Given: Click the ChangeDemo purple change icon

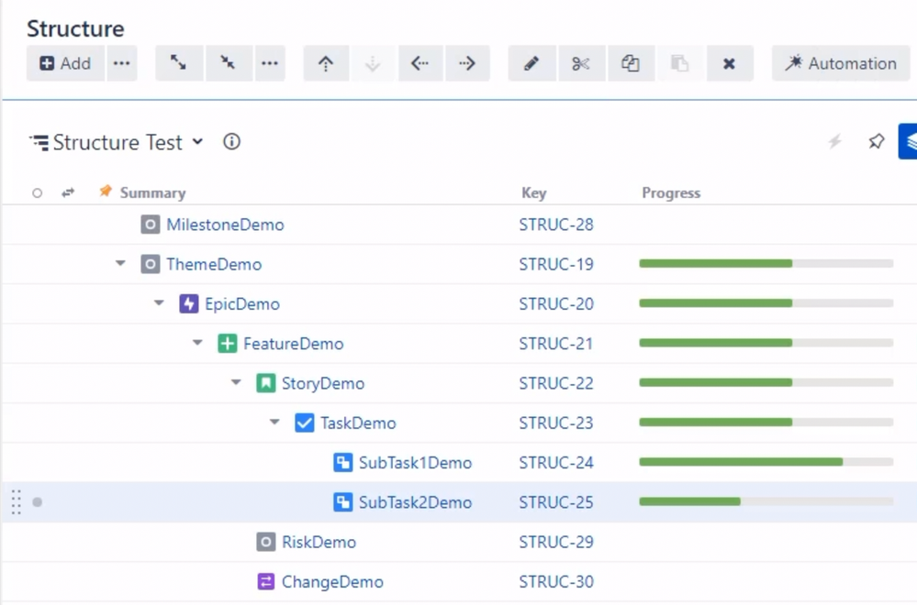Looking at the screenshot, I should tap(266, 582).
